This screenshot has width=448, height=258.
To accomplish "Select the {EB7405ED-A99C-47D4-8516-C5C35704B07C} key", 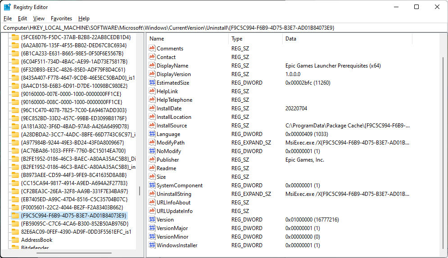I will click(74, 199).
